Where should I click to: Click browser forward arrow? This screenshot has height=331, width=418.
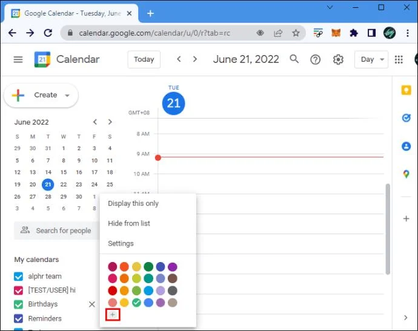click(x=30, y=33)
